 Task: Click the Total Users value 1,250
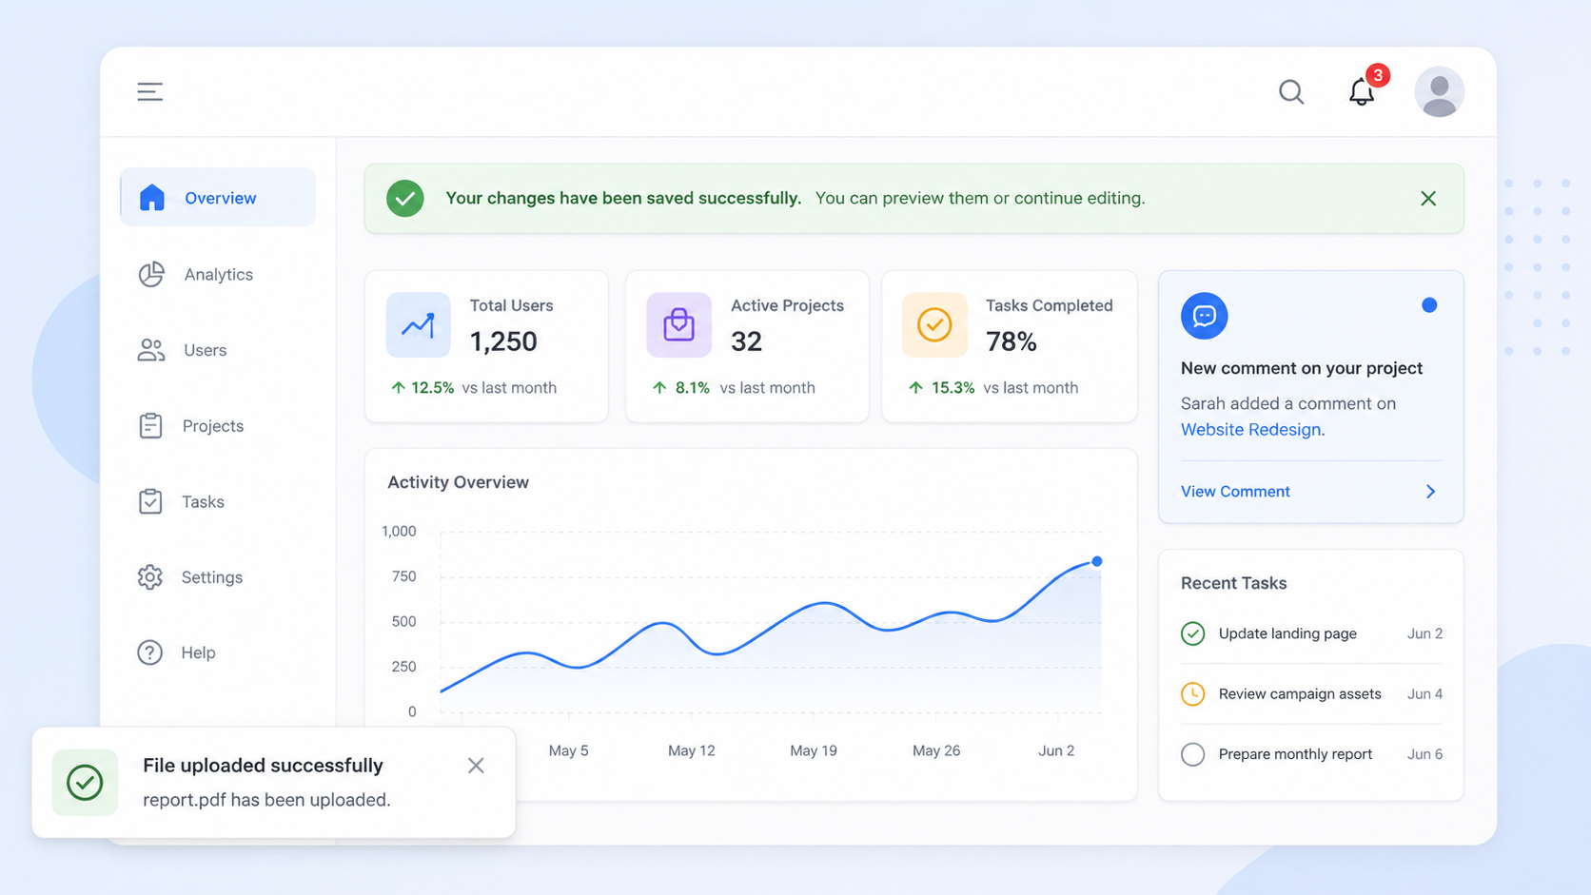(503, 341)
